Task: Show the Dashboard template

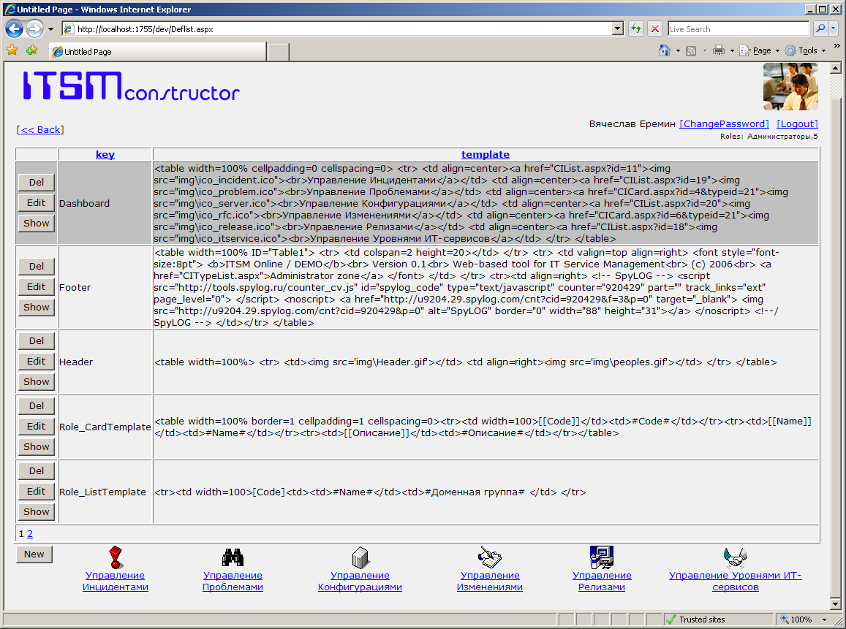Action: (36, 223)
